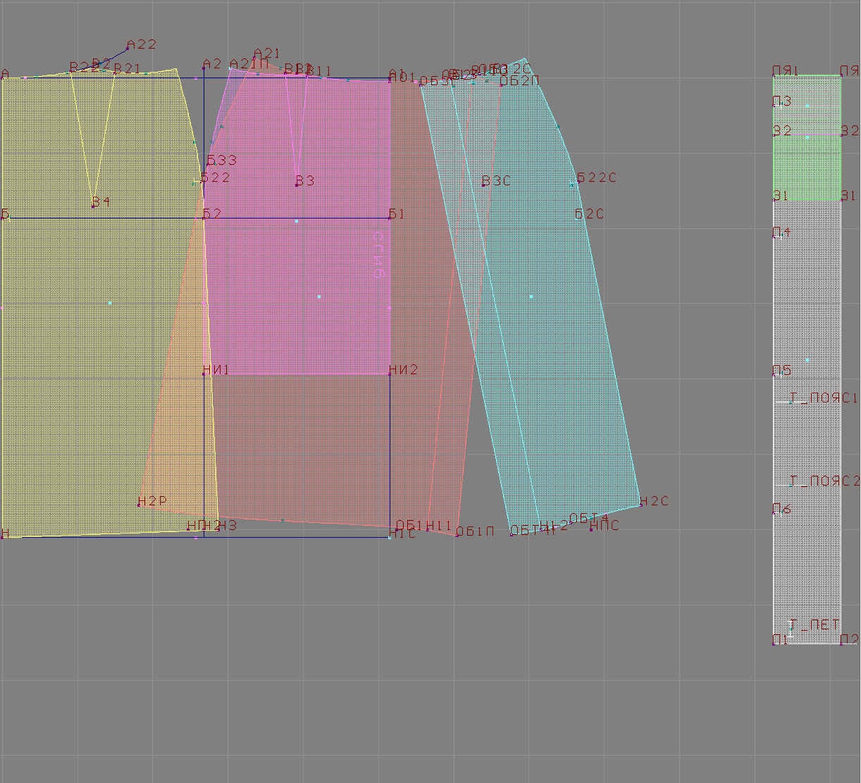Image resolution: width=861 pixels, height=783 pixels.
Task: Select dart apex point В4
Action: coord(93,206)
